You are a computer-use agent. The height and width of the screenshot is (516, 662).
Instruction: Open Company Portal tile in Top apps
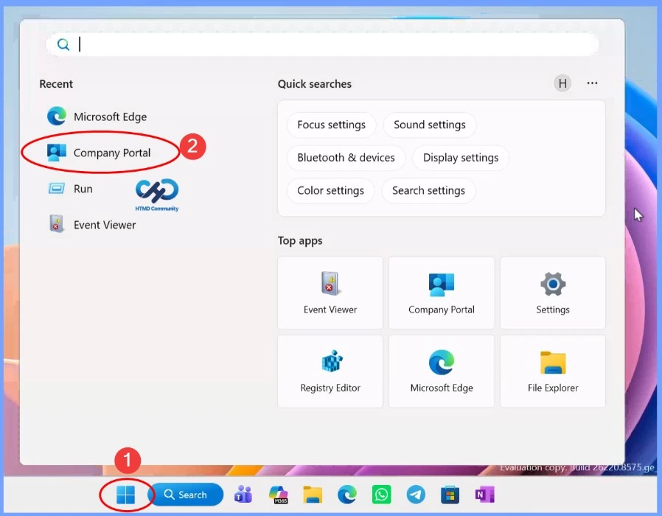pos(441,293)
